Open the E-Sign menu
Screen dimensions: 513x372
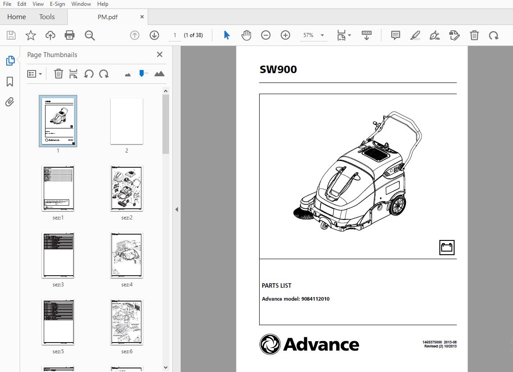57,4
